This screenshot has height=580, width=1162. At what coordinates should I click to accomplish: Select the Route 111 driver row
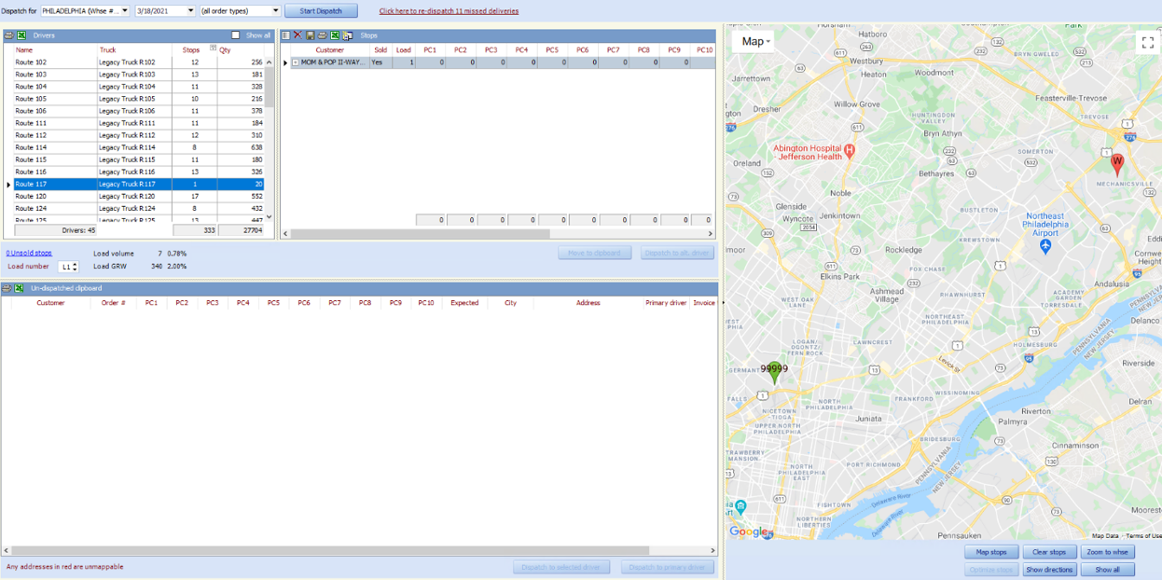coord(138,123)
